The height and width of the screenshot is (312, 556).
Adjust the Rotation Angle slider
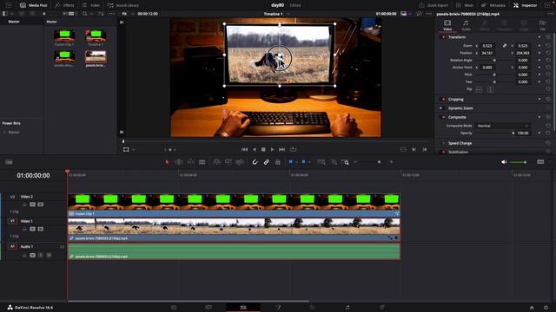point(494,60)
